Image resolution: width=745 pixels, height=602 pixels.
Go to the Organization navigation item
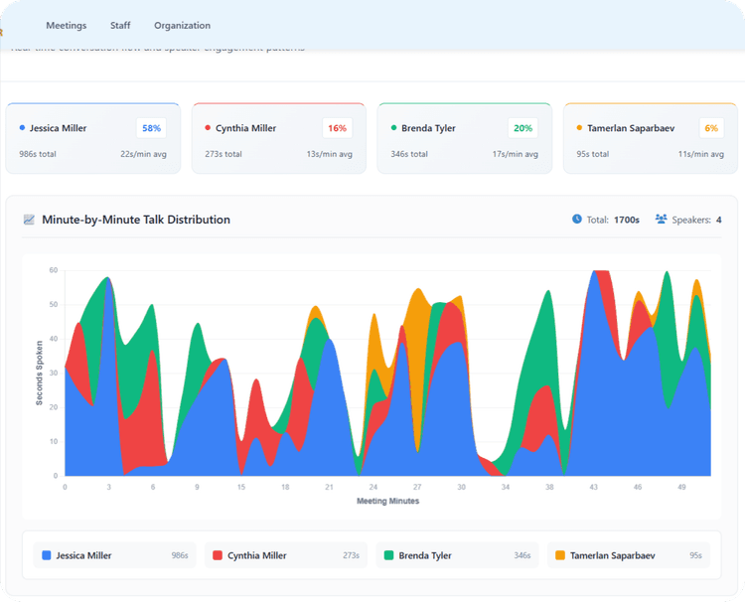pos(182,26)
